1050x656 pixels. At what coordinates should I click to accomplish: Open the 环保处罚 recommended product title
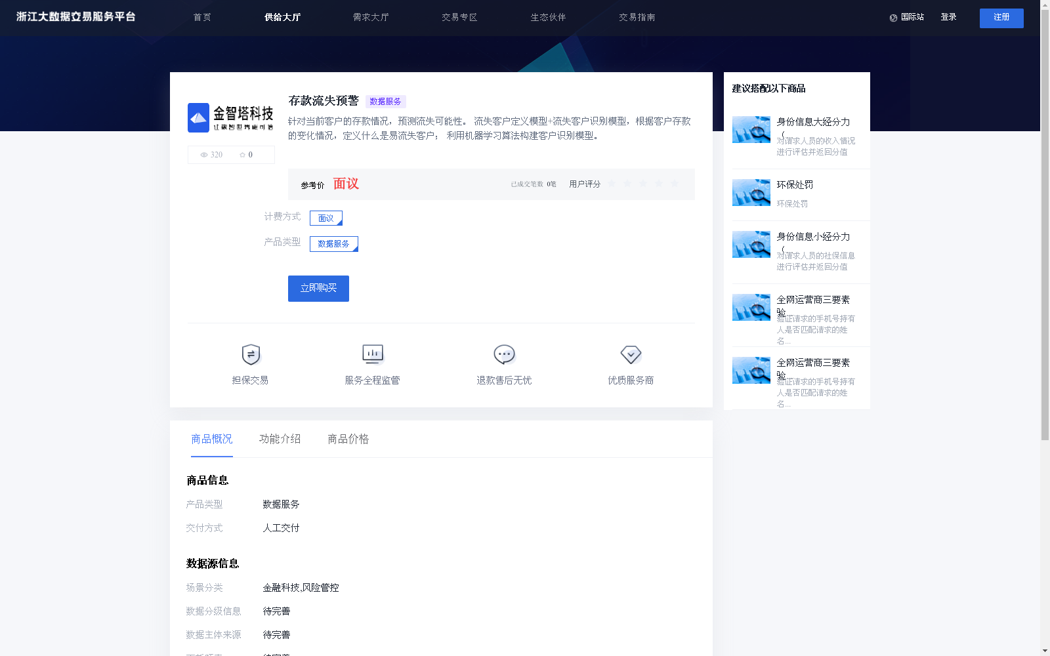[795, 185]
